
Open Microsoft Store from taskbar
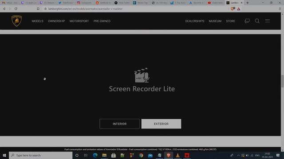tap(114, 155)
